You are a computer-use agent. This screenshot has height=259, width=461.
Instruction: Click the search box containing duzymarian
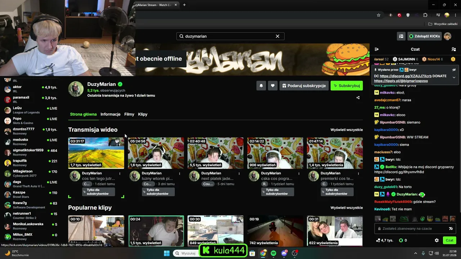tap(230, 36)
